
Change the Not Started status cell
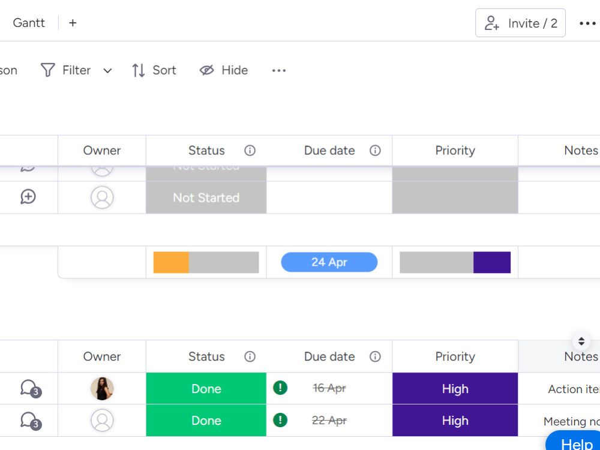(x=206, y=197)
